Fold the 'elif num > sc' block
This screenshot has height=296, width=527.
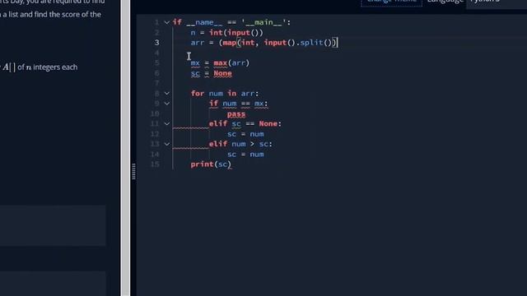166,144
